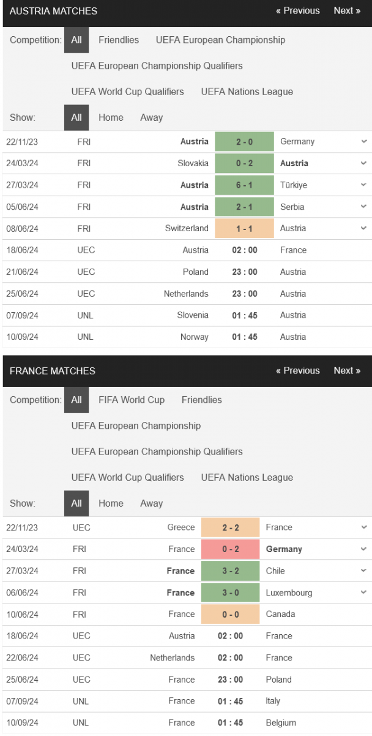The image size is (372, 736).
Task: Open the France 0 - 2 Germany score
Action: coord(231,549)
